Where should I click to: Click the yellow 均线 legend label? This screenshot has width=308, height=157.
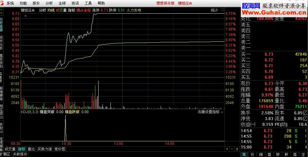coord(51,10)
